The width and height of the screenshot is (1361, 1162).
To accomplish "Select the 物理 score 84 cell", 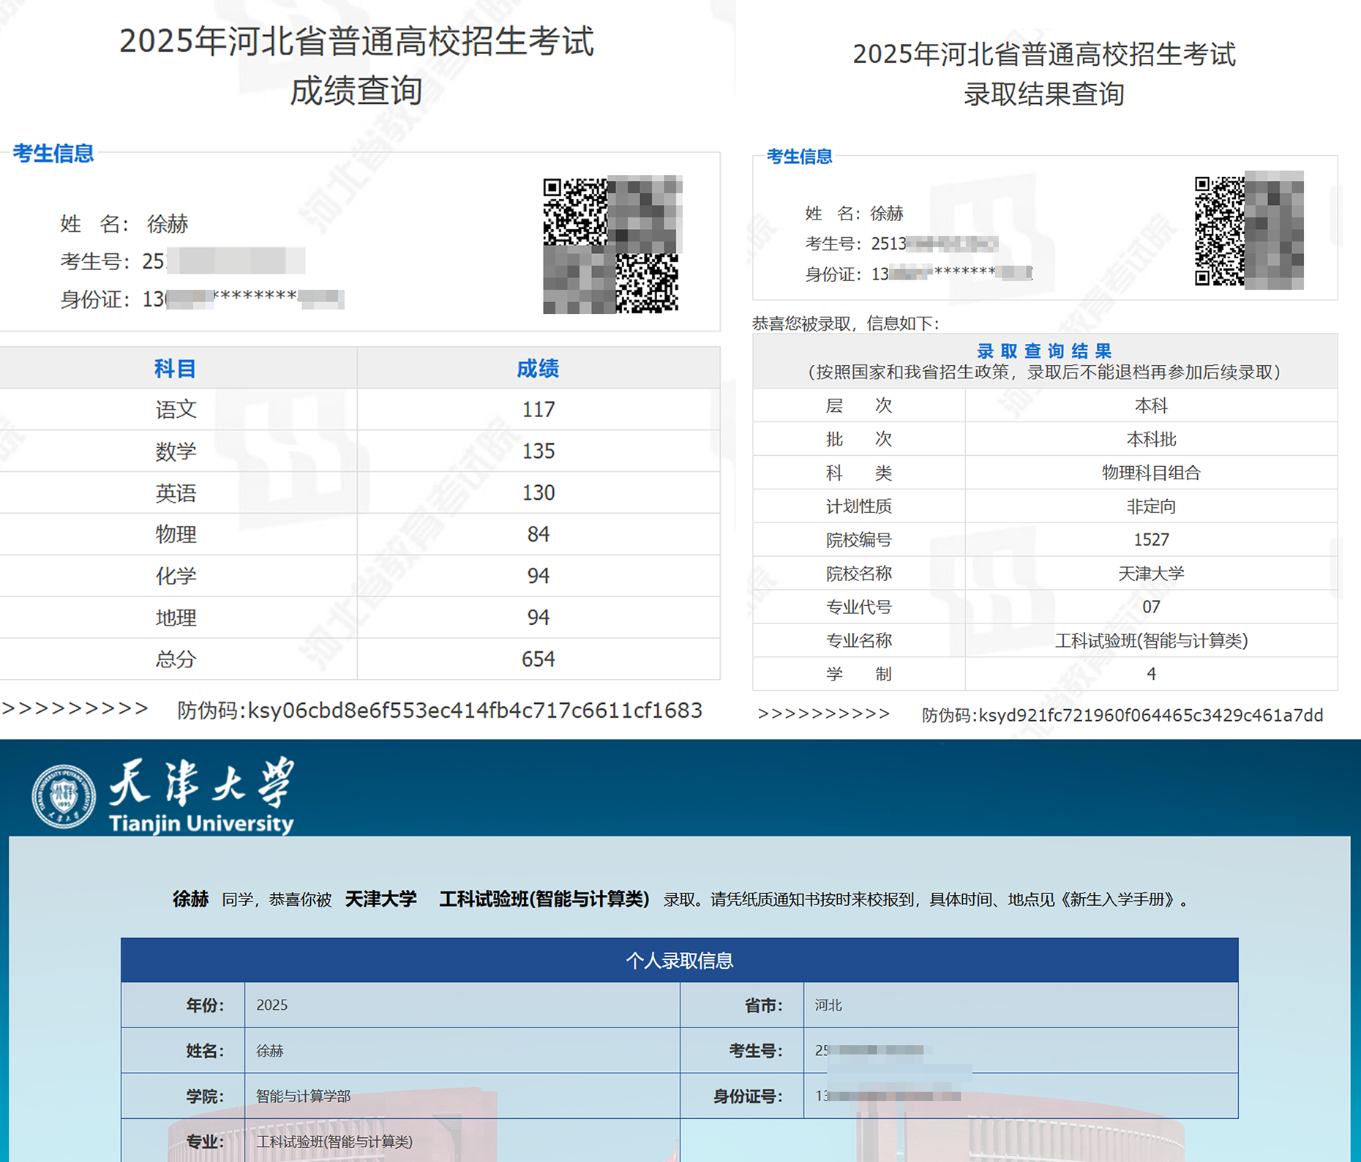I will pos(539,534).
